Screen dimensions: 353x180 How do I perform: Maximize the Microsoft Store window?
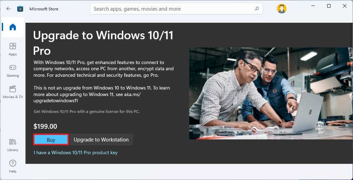point(329,6)
